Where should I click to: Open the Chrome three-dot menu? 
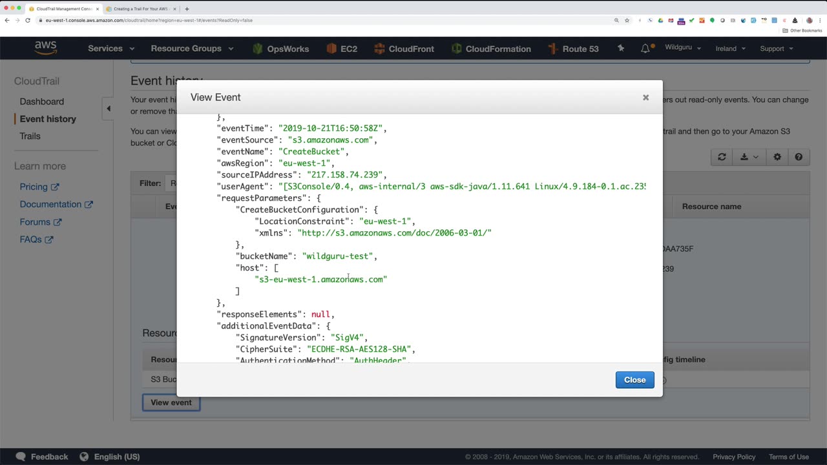pos(820,20)
